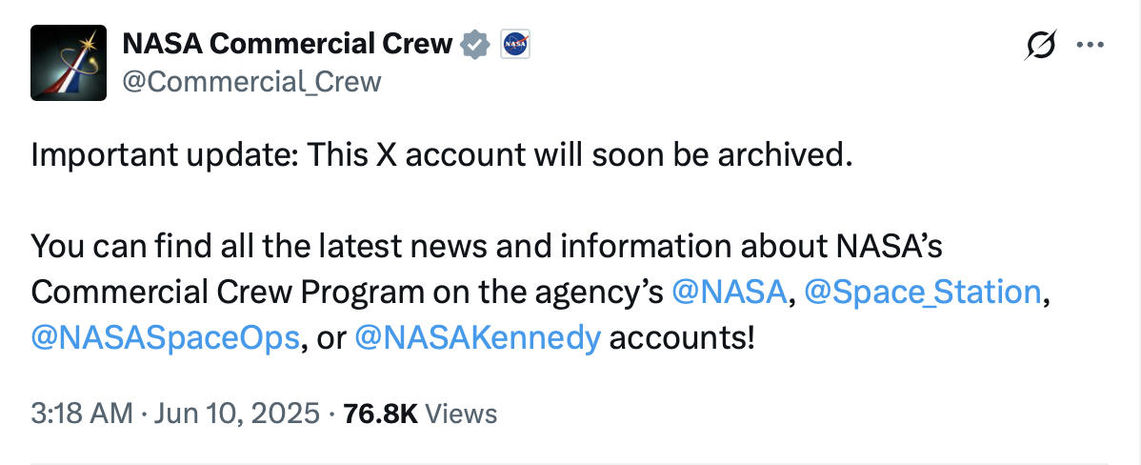Open the three-dot More options menu
The width and height of the screenshot is (1141, 465).
[1091, 45]
